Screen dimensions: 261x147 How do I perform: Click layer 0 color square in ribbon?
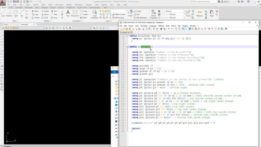coord(108,11)
